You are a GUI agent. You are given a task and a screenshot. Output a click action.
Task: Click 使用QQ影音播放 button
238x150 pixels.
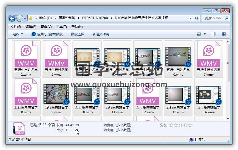(47, 34)
